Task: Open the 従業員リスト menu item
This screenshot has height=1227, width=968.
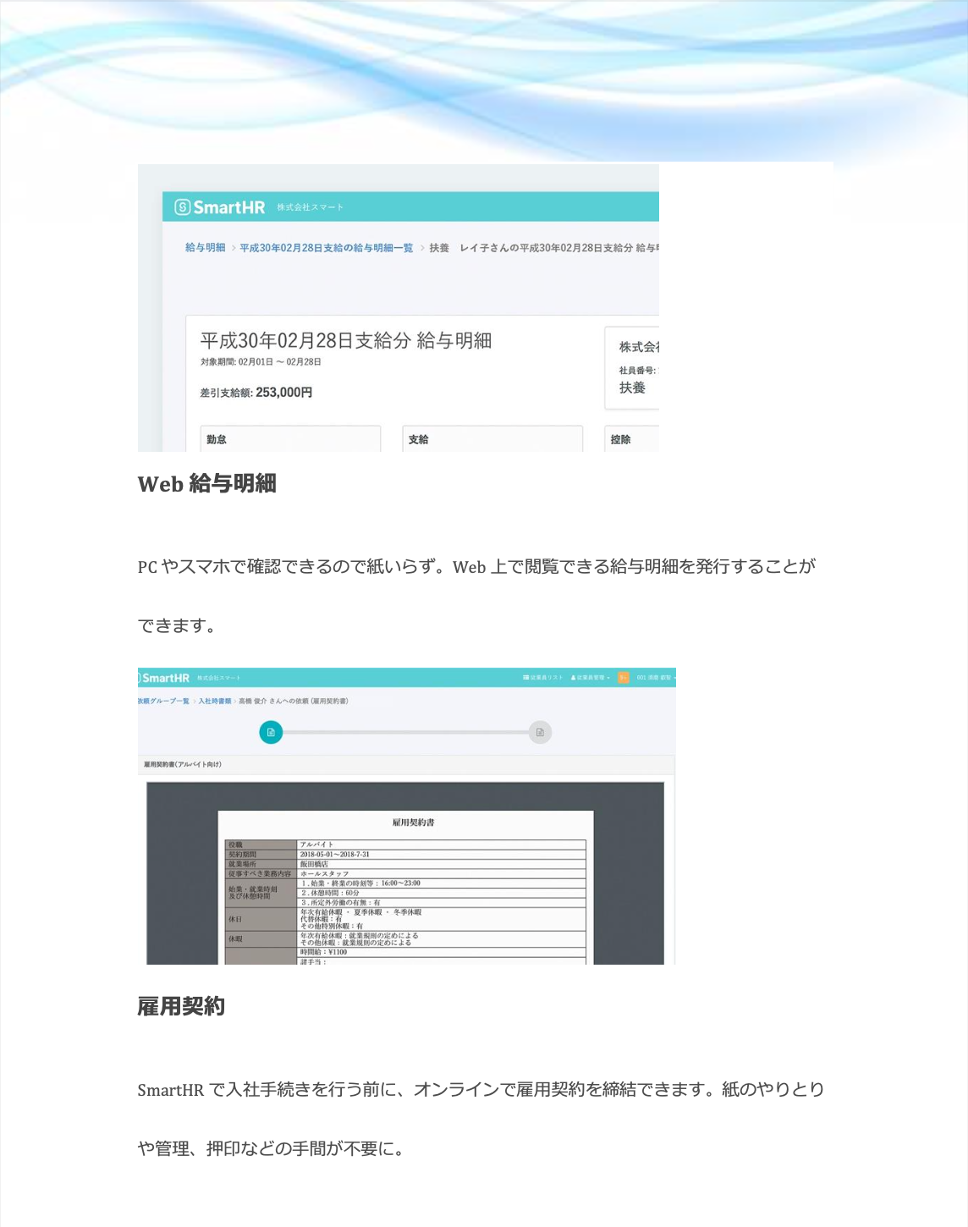Action: click(543, 678)
